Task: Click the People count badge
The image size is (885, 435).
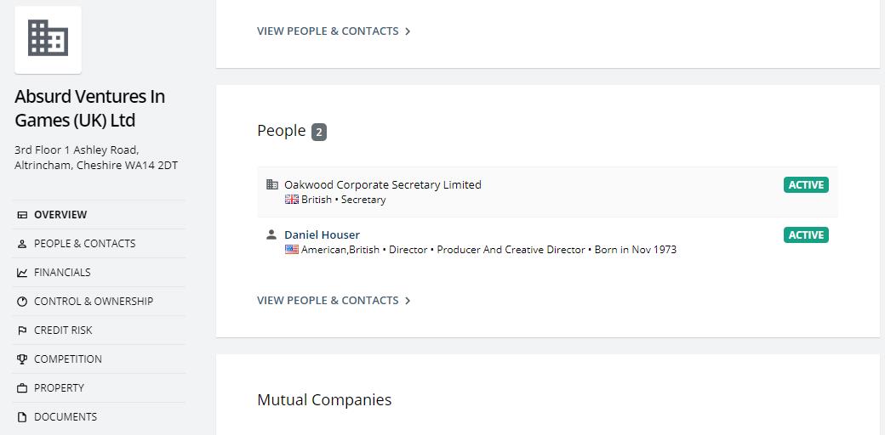Action: tap(318, 132)
